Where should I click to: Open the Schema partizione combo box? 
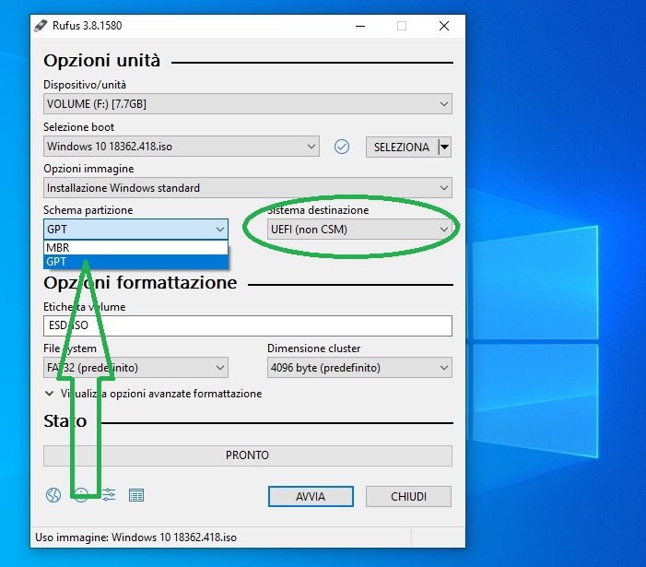pos(135,230)
